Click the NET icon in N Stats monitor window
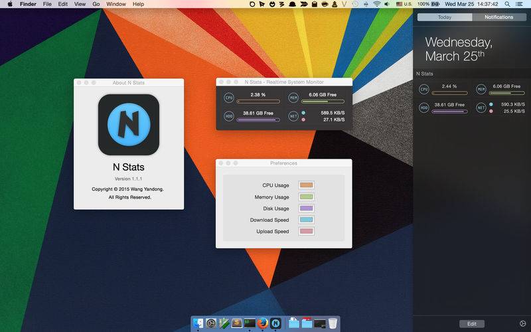 (293, 116)
